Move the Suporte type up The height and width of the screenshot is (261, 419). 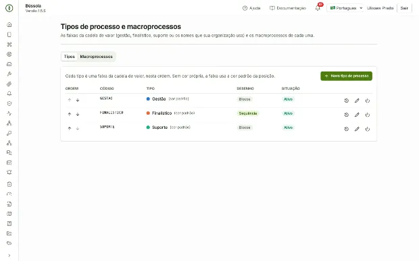click(x=70, y=129)
